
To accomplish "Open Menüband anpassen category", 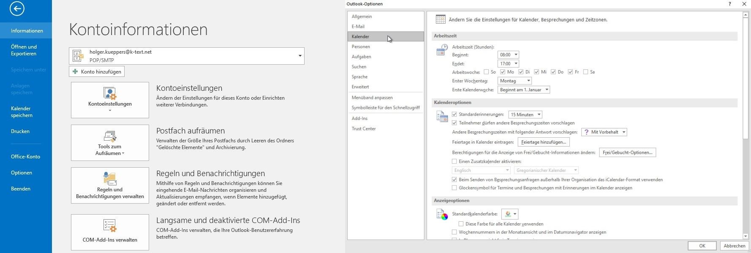I will [386, 98].
